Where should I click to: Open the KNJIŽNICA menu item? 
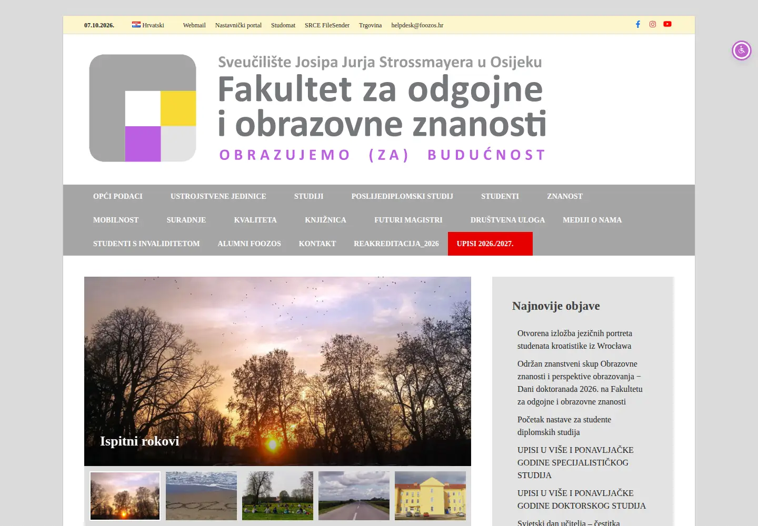pos(325,220)
